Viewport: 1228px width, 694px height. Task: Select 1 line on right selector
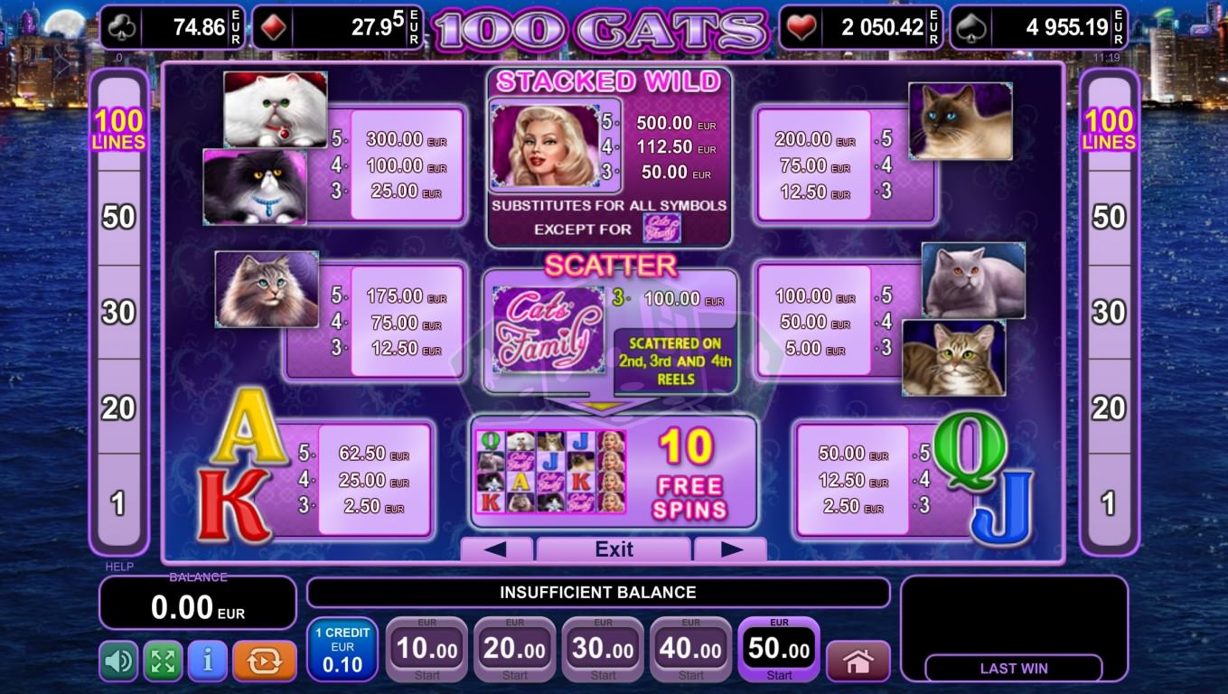pos(1109,503)
